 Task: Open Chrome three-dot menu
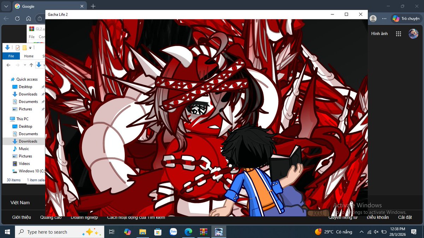384,18
